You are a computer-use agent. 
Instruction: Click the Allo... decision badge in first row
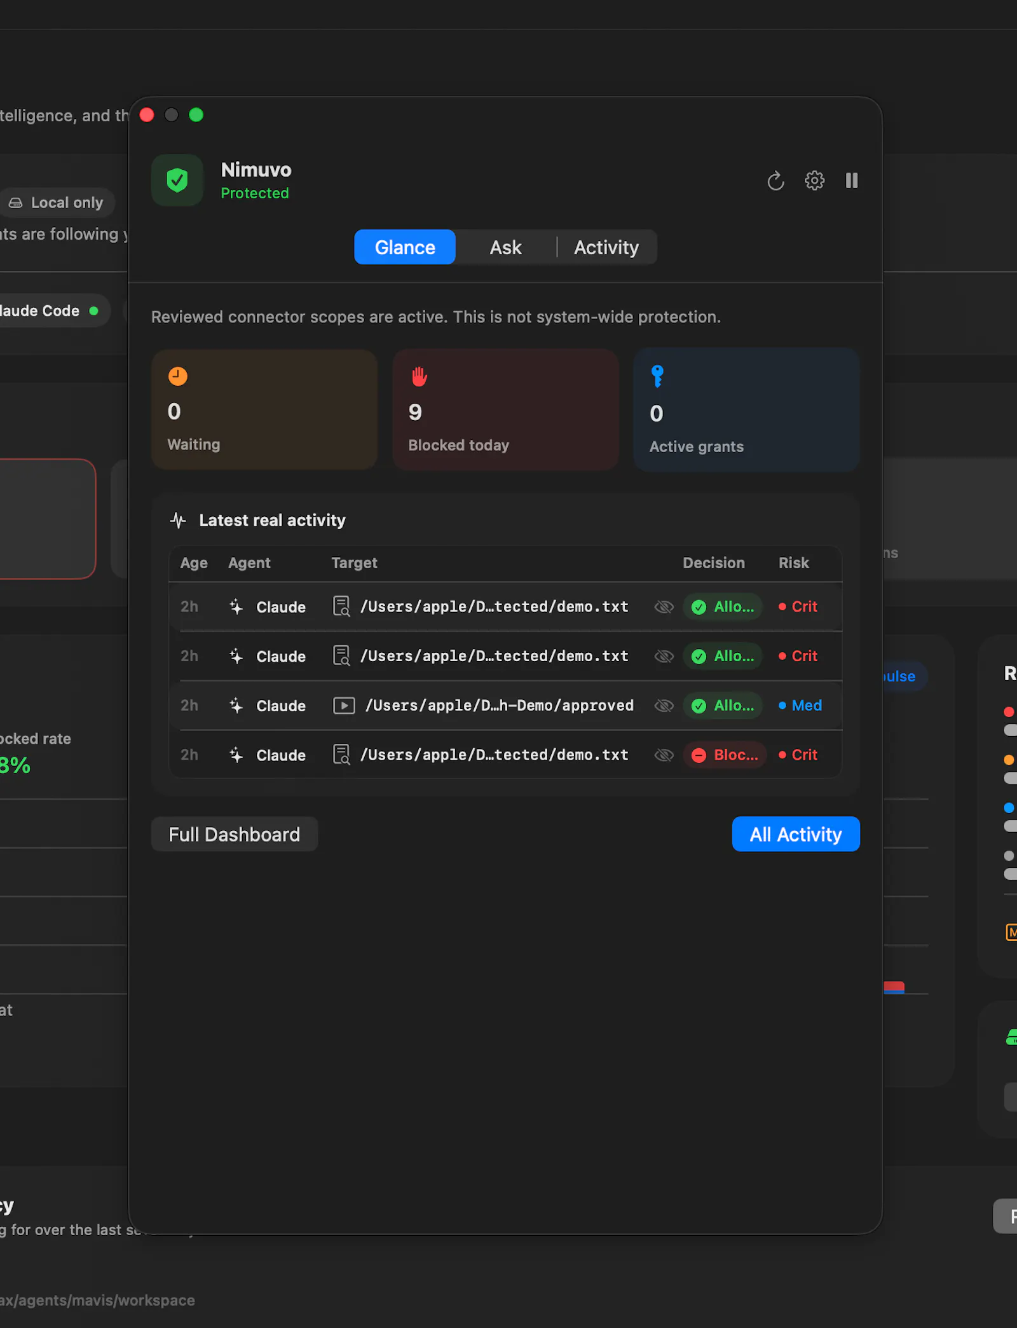tap(723, 607)
